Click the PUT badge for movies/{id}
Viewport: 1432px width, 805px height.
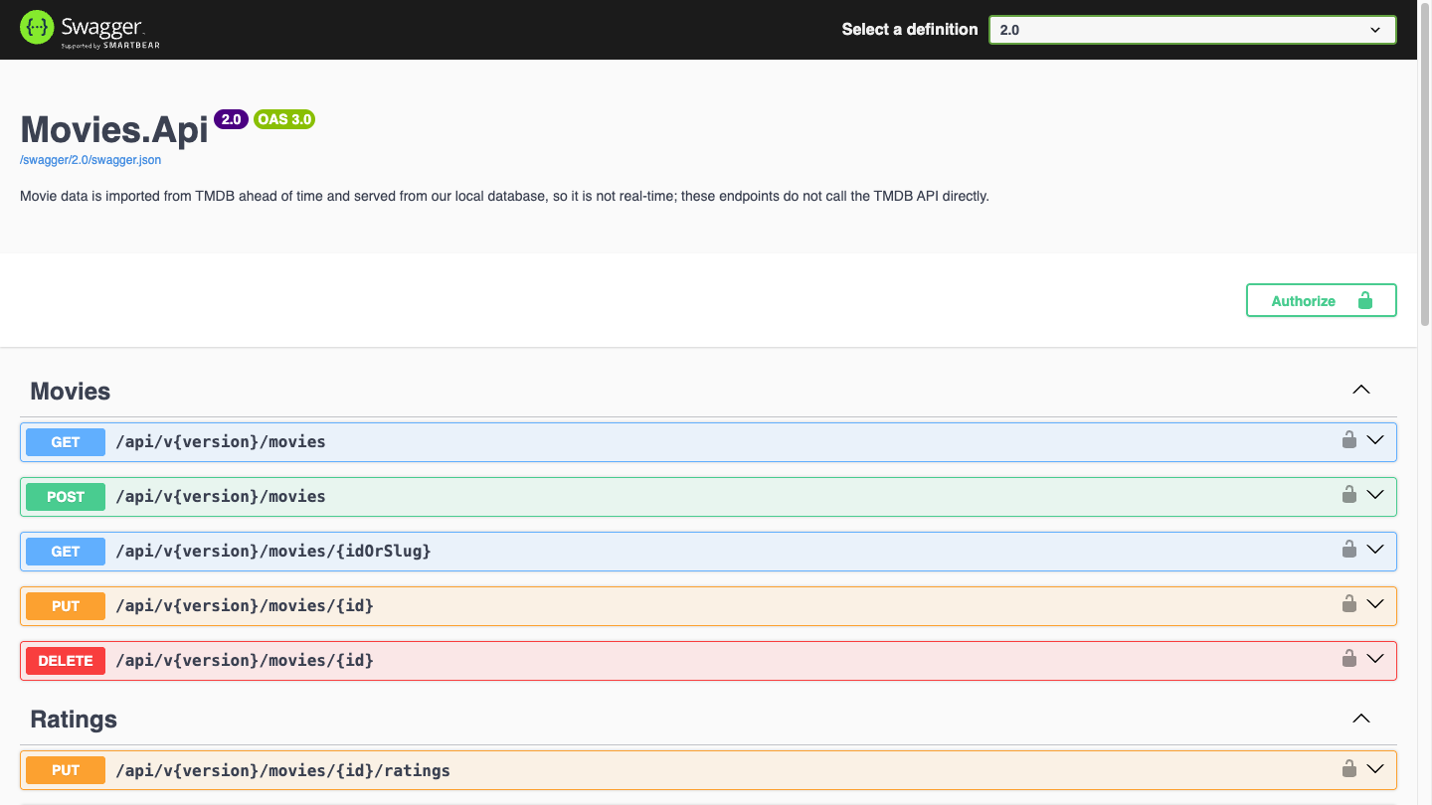point(66,606)
